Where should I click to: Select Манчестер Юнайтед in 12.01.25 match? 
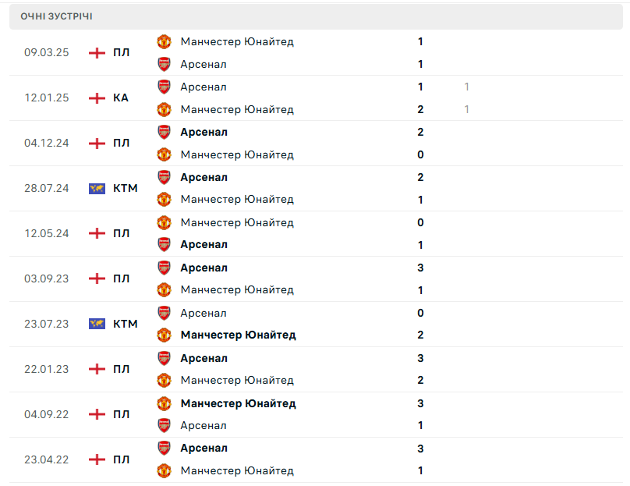coord(236,109)
